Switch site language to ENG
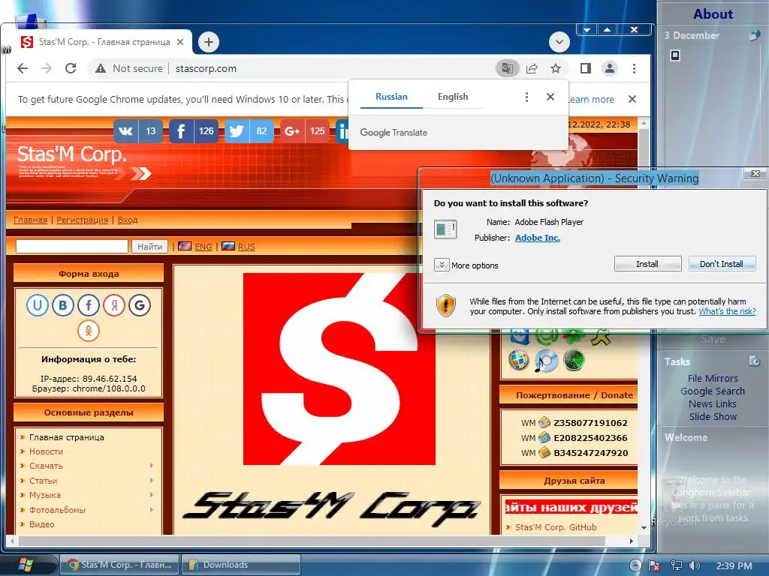 click(x=203, y=246)
